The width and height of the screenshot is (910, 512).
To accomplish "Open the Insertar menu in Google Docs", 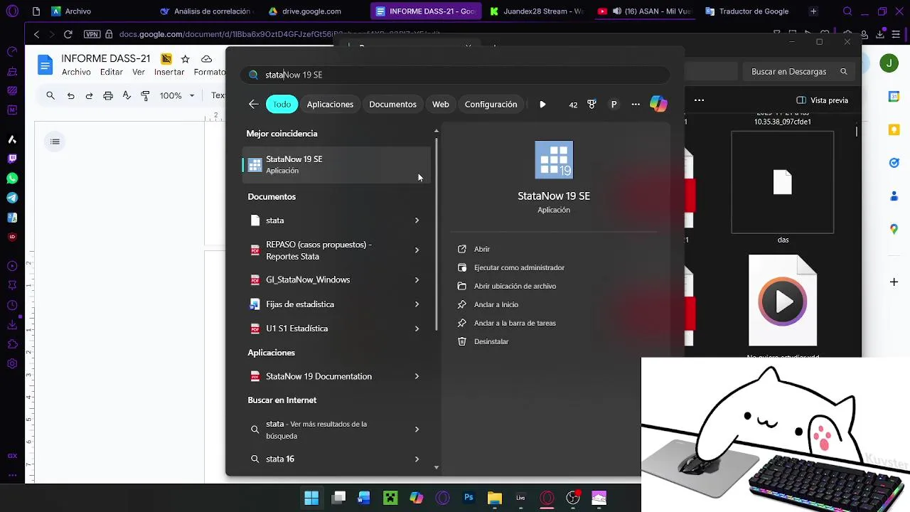I will [x=169, y=73].
